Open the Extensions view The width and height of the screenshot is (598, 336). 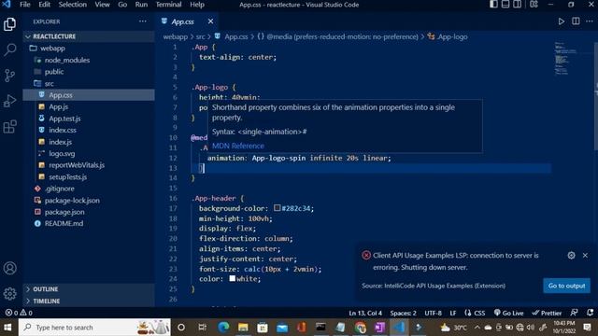9,127
